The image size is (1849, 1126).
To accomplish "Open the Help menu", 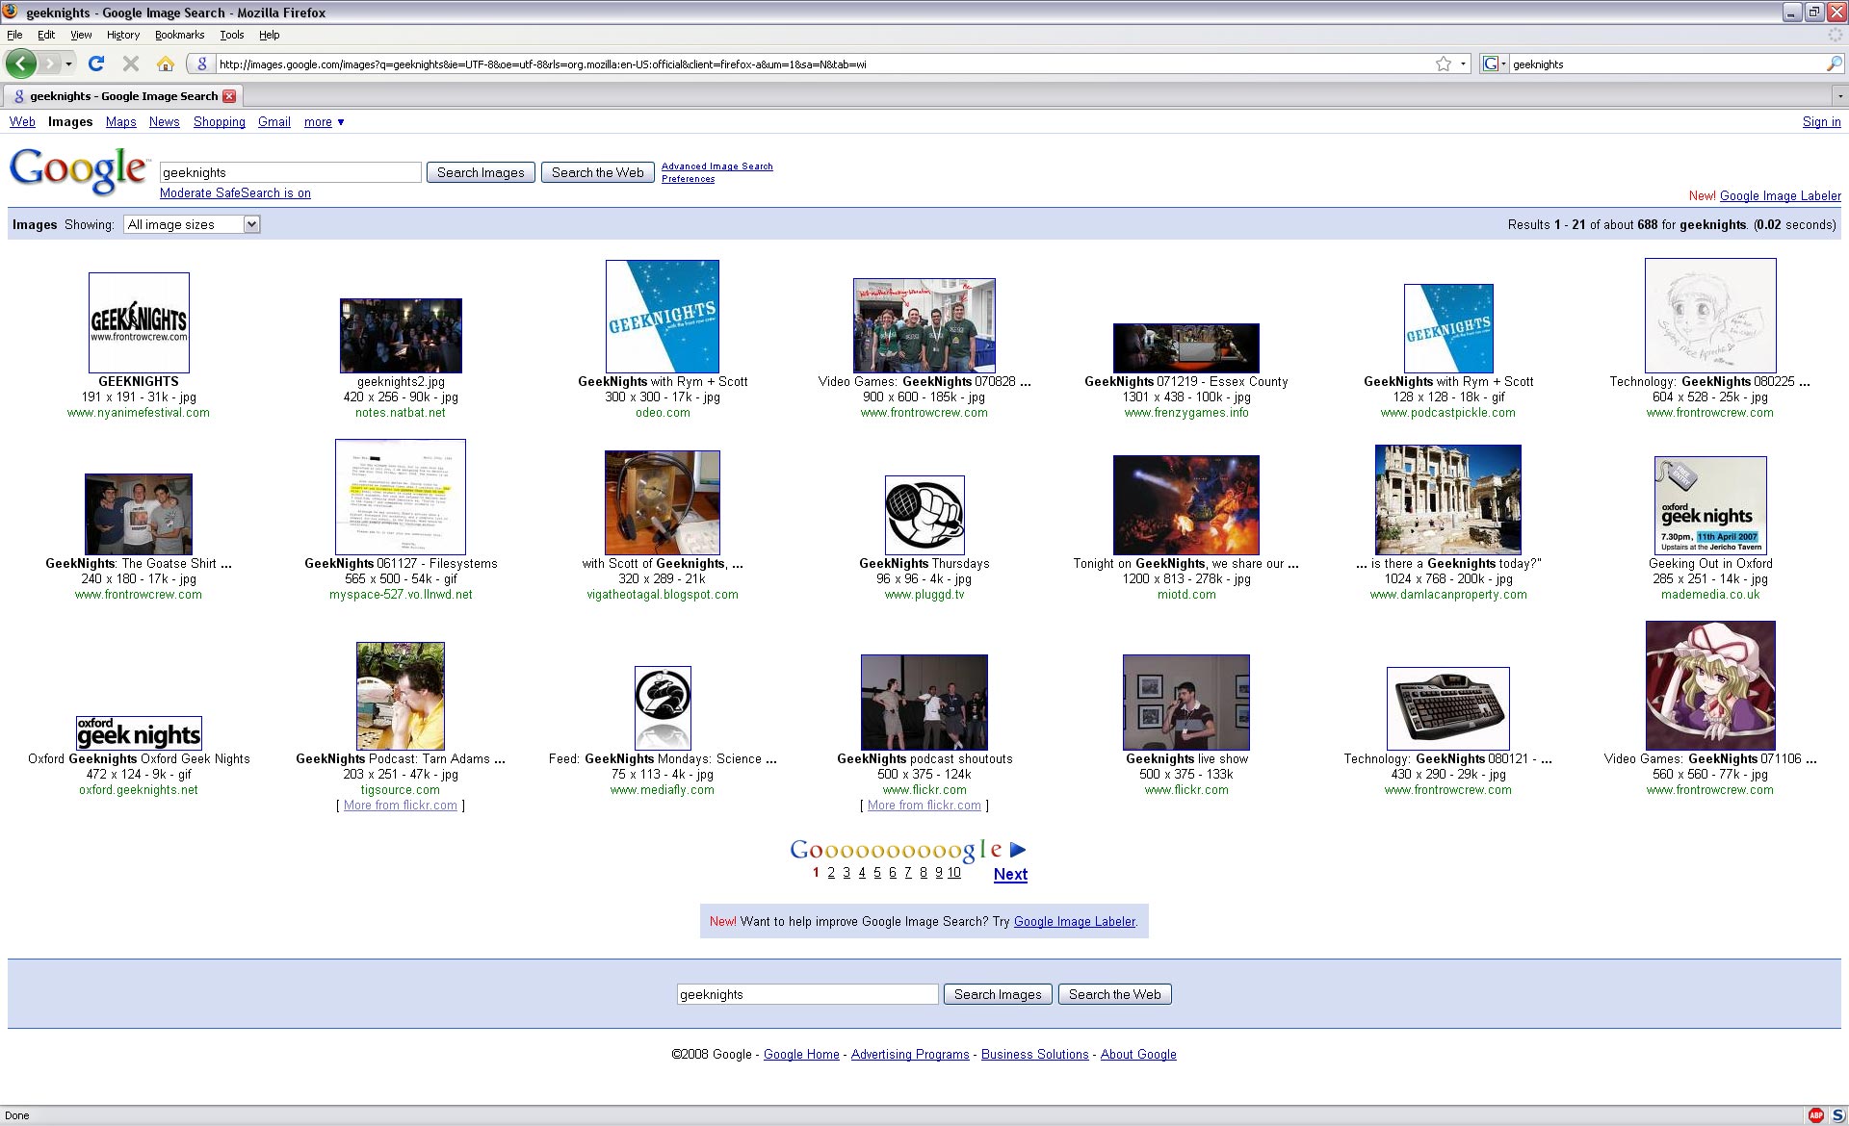I will coord(270,35).
